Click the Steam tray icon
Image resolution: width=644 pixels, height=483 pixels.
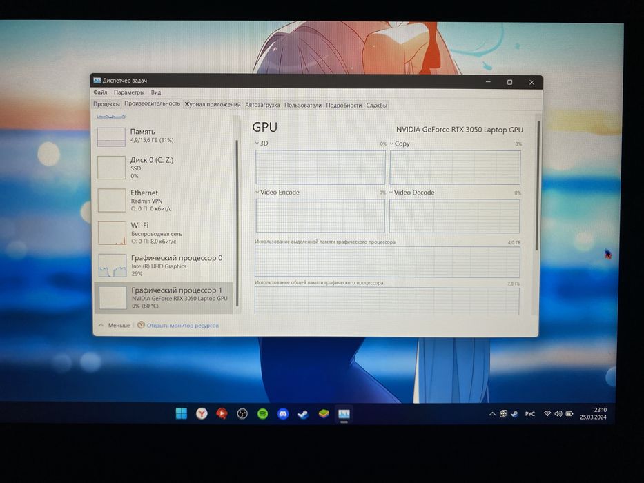click(x=514, y=414)
